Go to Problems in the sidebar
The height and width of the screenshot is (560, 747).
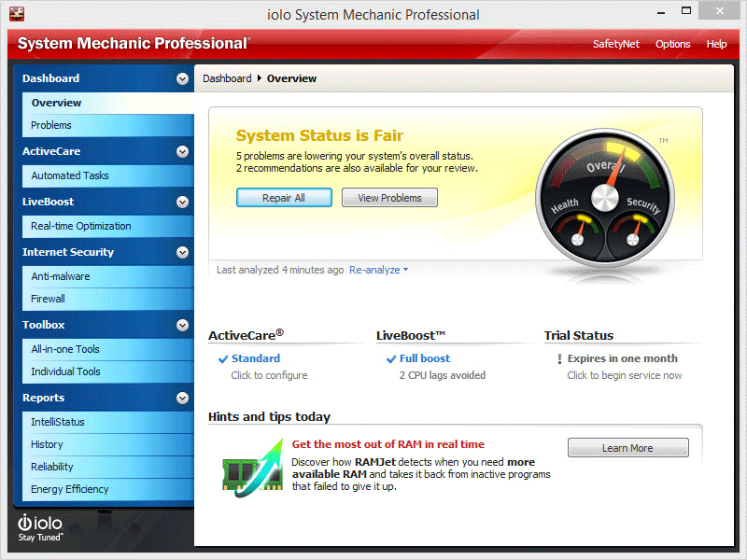(108, 125)
